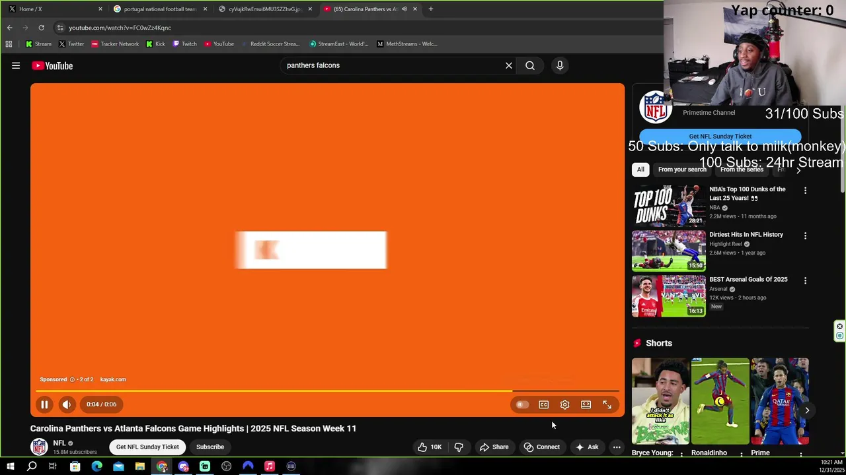Screen dimensions: 846x475
Task: Start voice search with the microphone icon
Action: pyautogui.click(x=560, y=65)
